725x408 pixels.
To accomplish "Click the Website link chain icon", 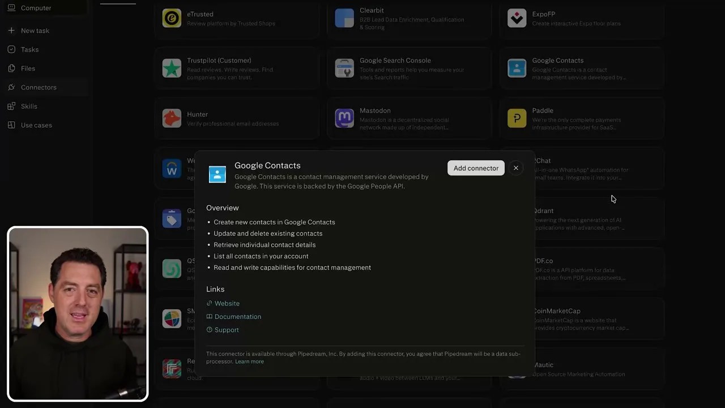I will (209, 303).
